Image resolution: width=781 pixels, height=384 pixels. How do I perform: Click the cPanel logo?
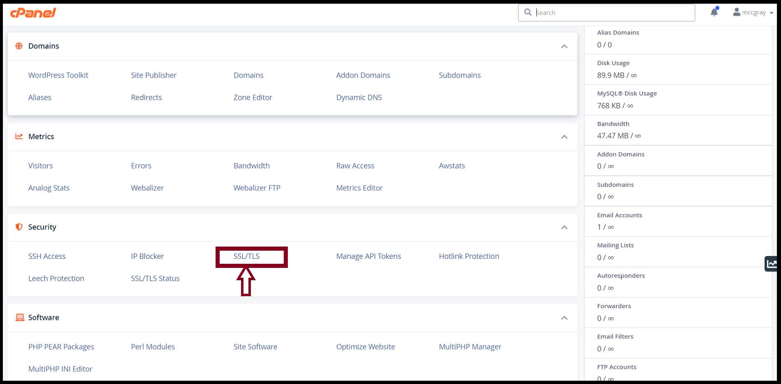pyautogui.click(x=33, y=12)
